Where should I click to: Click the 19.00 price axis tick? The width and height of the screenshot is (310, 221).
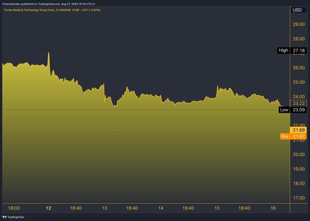(299, 169)
